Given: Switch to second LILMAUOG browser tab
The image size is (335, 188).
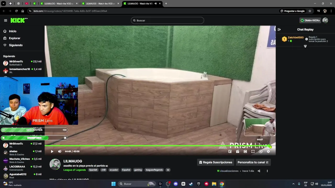Looking at the screenshot, I should 100,4.
